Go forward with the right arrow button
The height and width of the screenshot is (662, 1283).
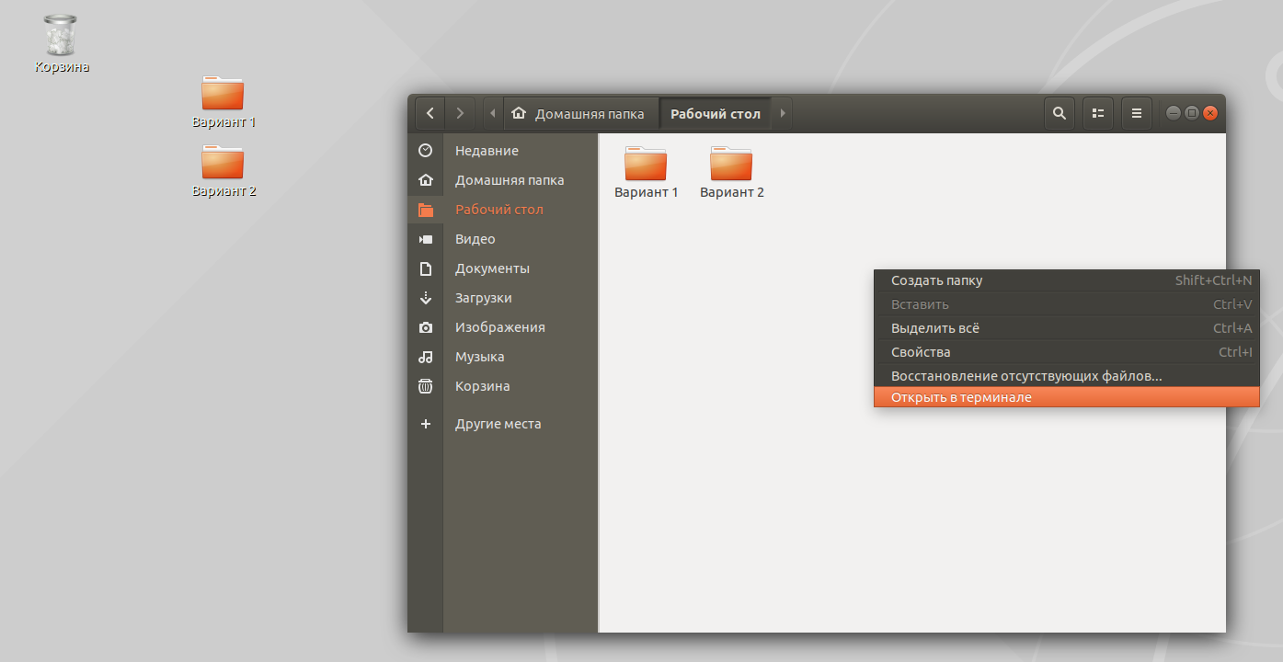coord(460,113)
